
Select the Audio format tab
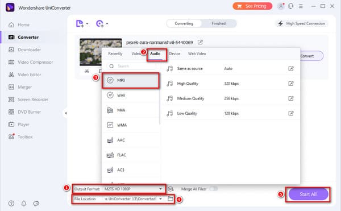coord(155,53)
